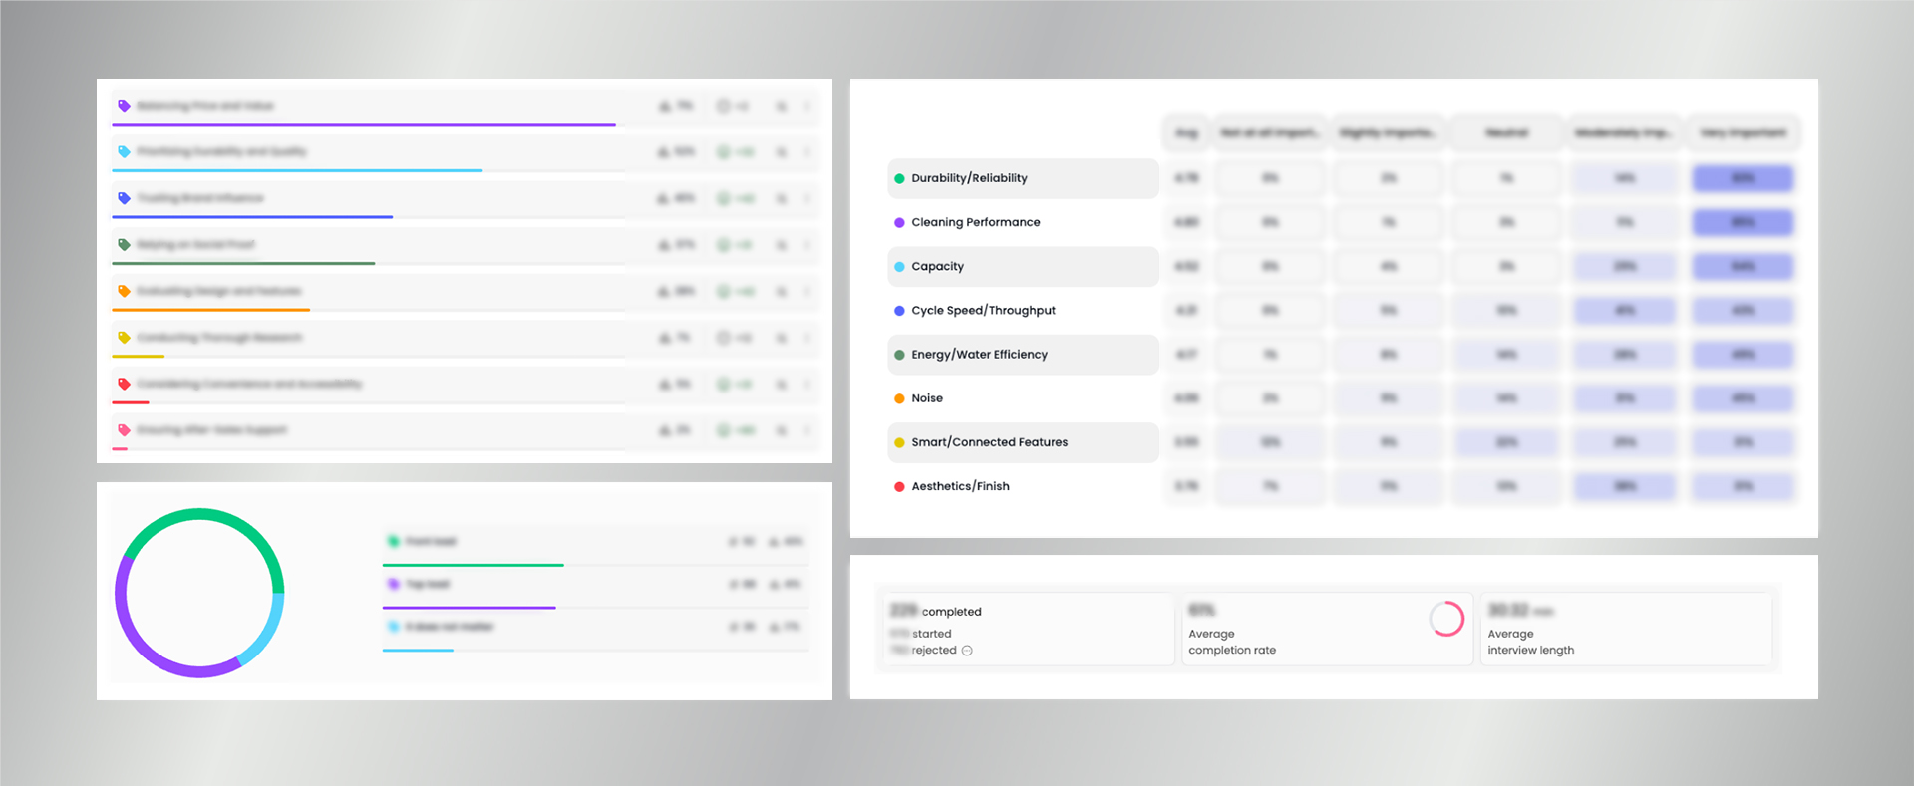Open the Front load answer row
Image resolution: width=1914 pixels, height=786 pixels.
[596, 546]
